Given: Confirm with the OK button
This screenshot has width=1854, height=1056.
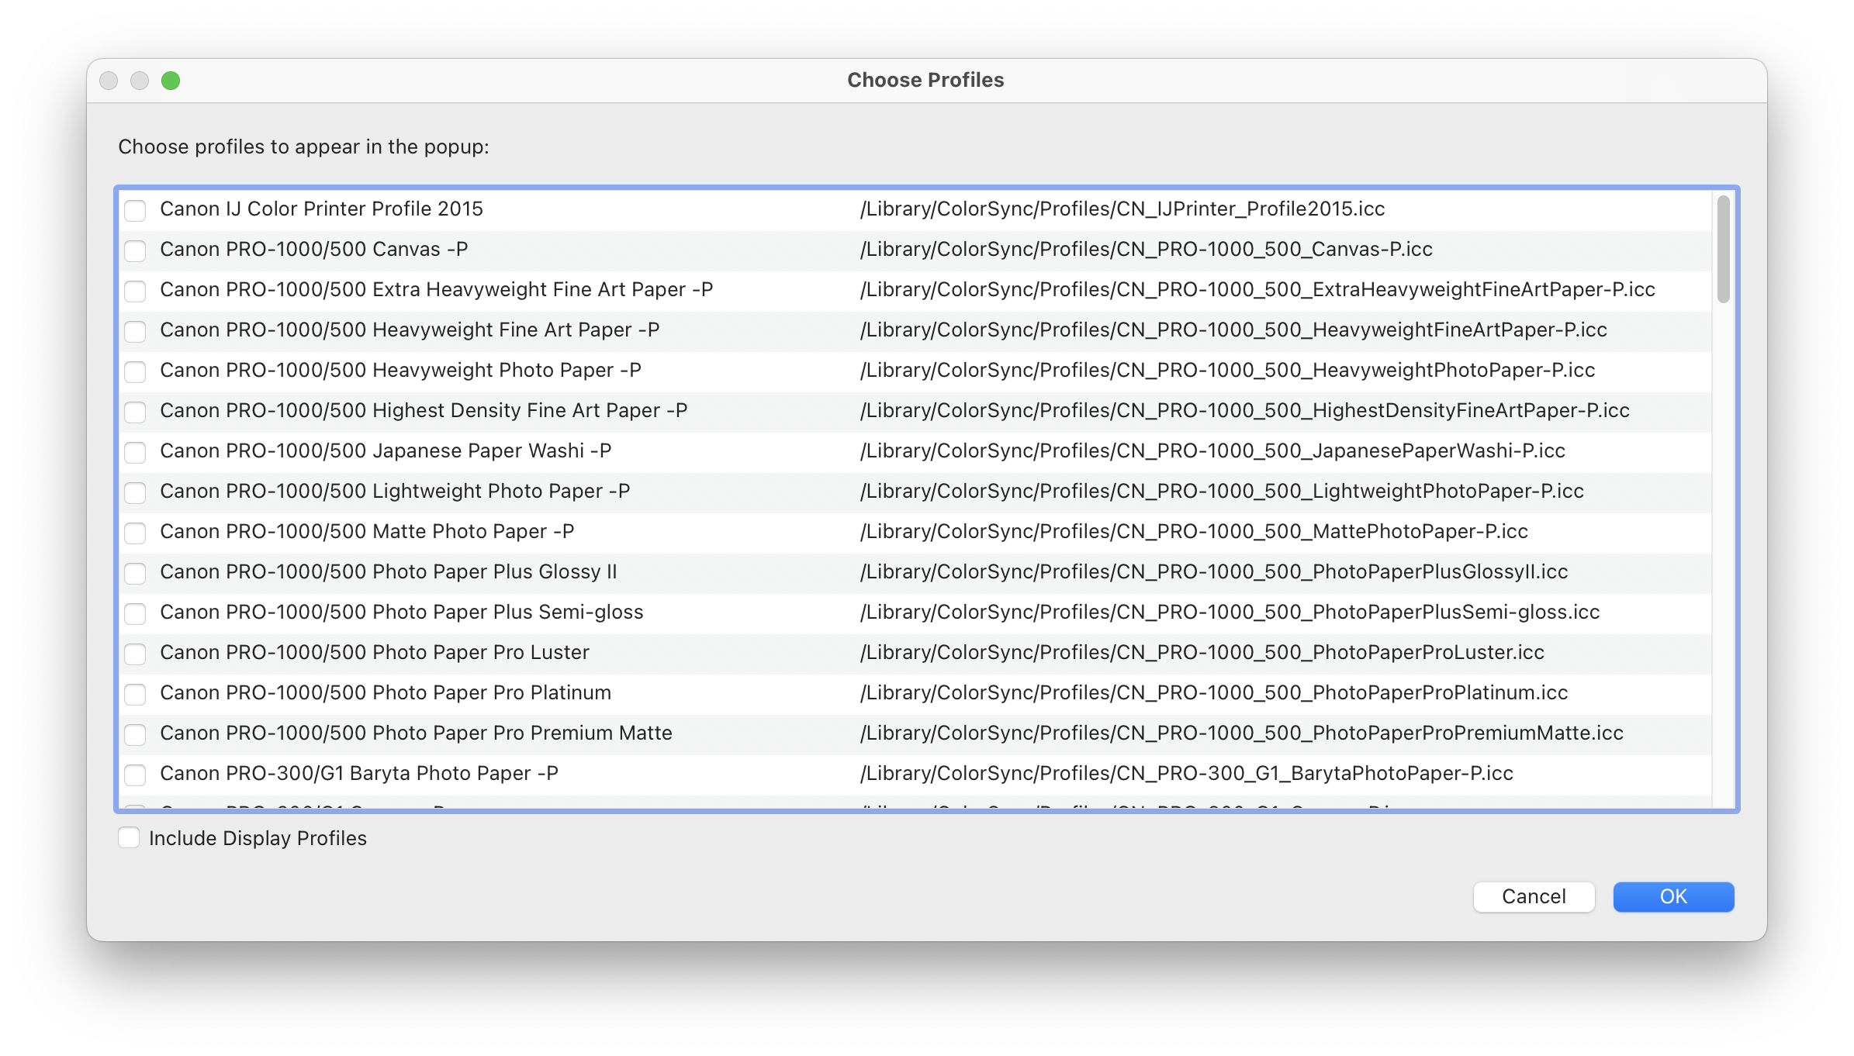Looking at the screenshot, I should 1673,896.
